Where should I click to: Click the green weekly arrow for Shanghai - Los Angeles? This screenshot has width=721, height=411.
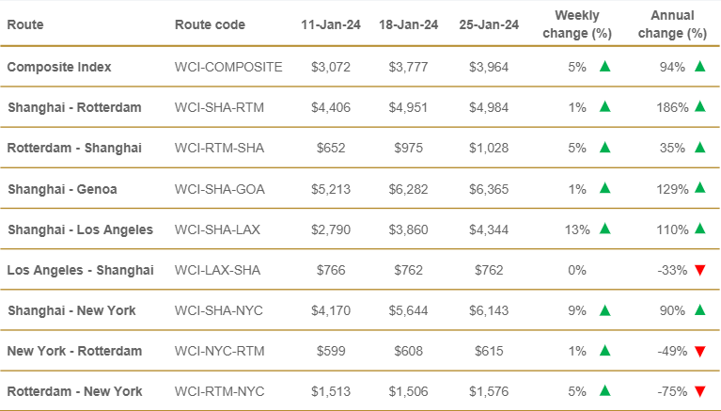(x=605, y=229)
